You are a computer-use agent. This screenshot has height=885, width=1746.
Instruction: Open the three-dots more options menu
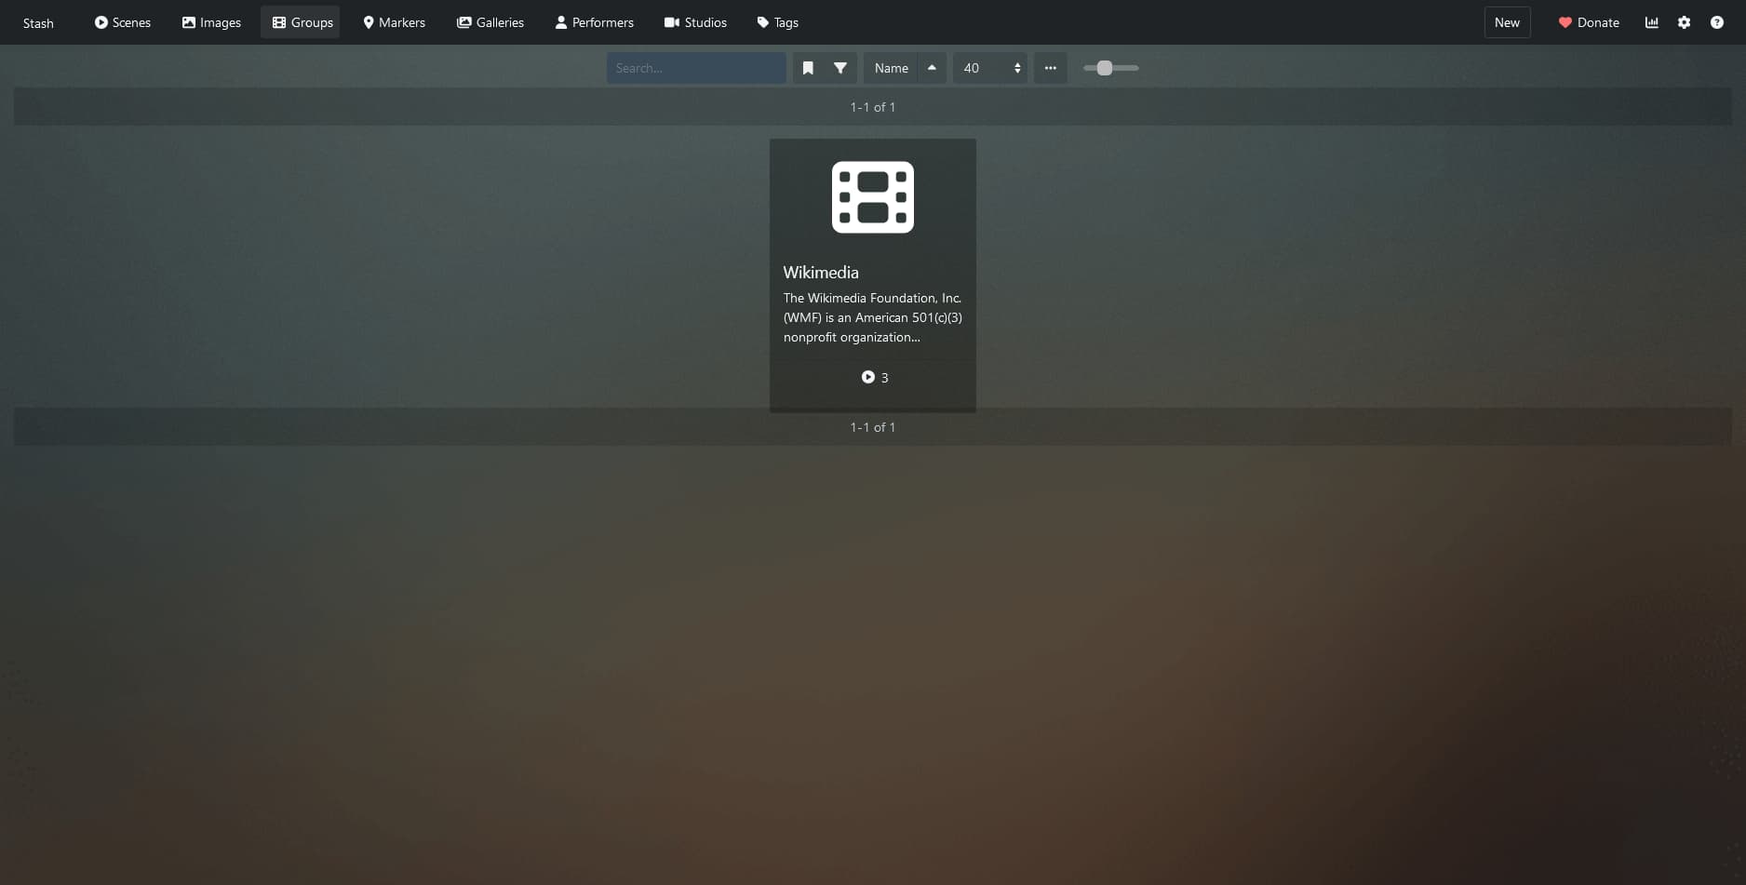1050,68
